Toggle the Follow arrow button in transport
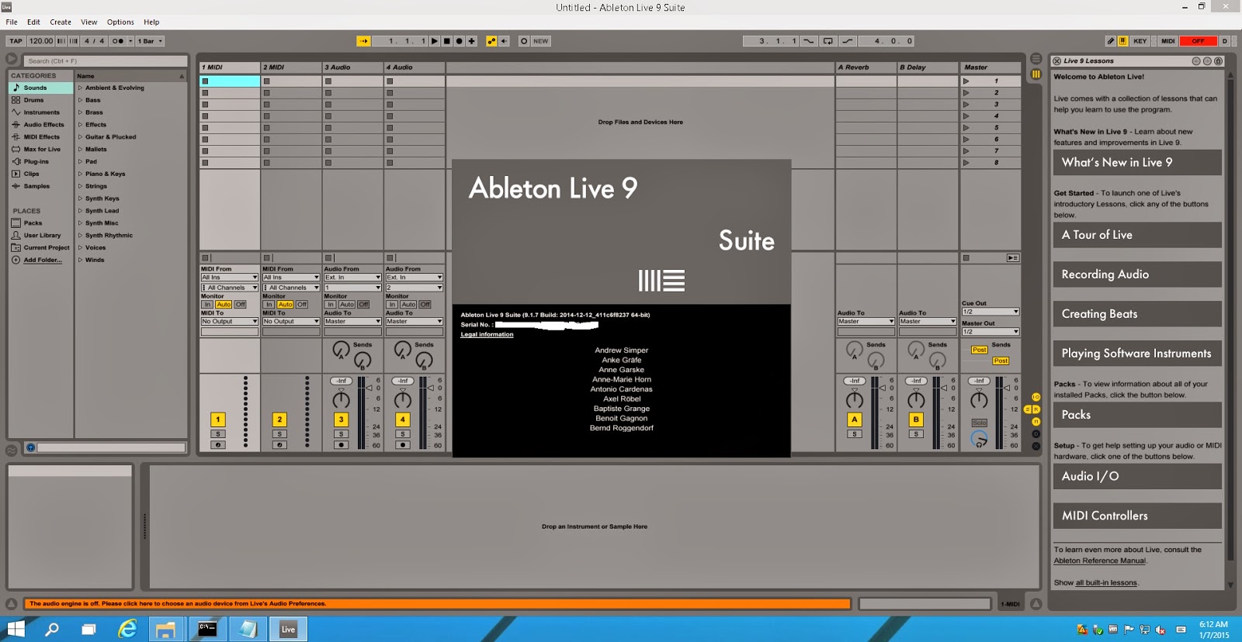Viewport: 1242px width, 642px height. (363, 41)
